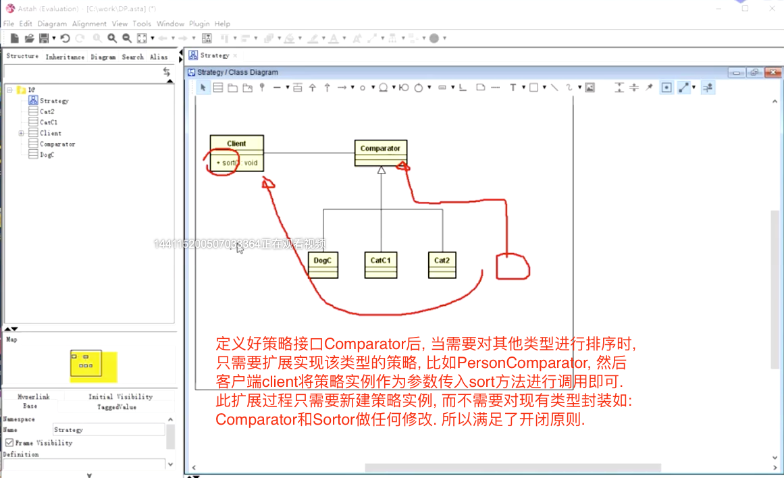Select the Text tool in diagram toolbar
The height and width of the screenshot is (478, 784).
pyautogui.click(x=513, y=88)
